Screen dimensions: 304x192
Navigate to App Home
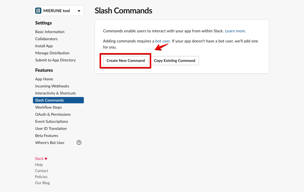click(44, 79)
